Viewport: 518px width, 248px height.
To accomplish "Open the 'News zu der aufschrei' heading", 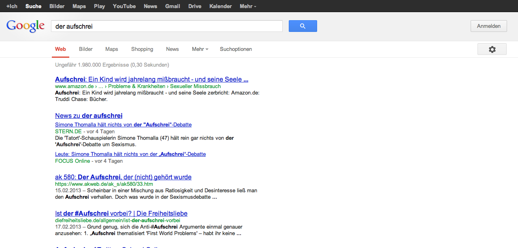I will (89, 116).
